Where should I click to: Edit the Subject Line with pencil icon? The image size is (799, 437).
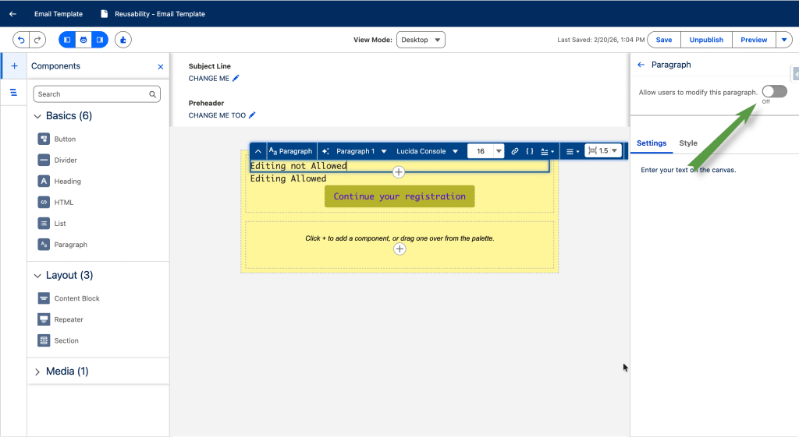click(236, 79)
